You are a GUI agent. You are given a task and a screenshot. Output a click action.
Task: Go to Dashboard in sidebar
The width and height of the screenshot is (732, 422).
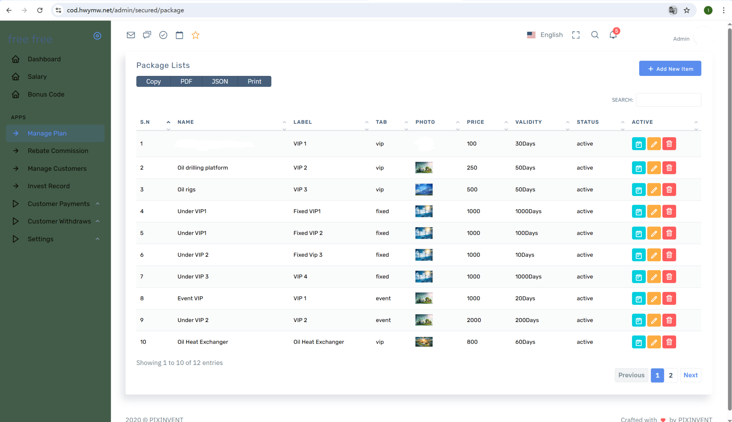[44, 59]
